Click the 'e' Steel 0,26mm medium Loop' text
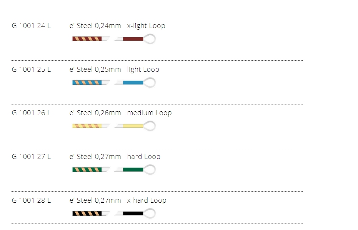This screenshot has height=230, width=358. coord(120,113)
